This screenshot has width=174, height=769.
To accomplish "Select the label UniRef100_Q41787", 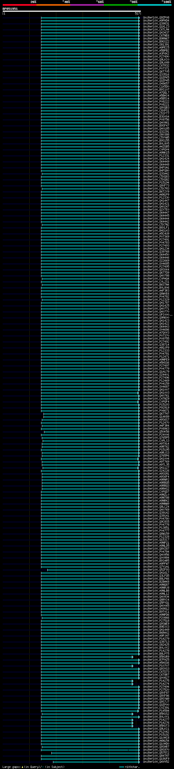I will pos(156,303).
